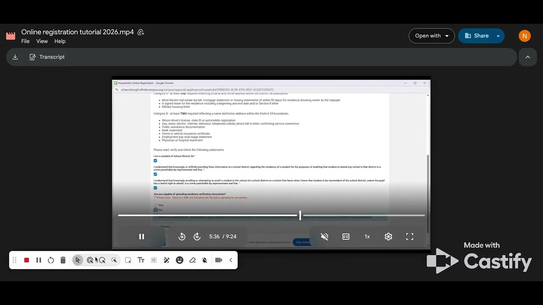Click the recorded Chrome address bar URL
Screen dimensions: 543x305
coord(197,90)
